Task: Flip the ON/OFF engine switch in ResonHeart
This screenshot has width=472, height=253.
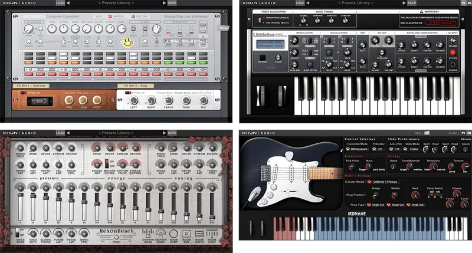Action: (107, 164)
